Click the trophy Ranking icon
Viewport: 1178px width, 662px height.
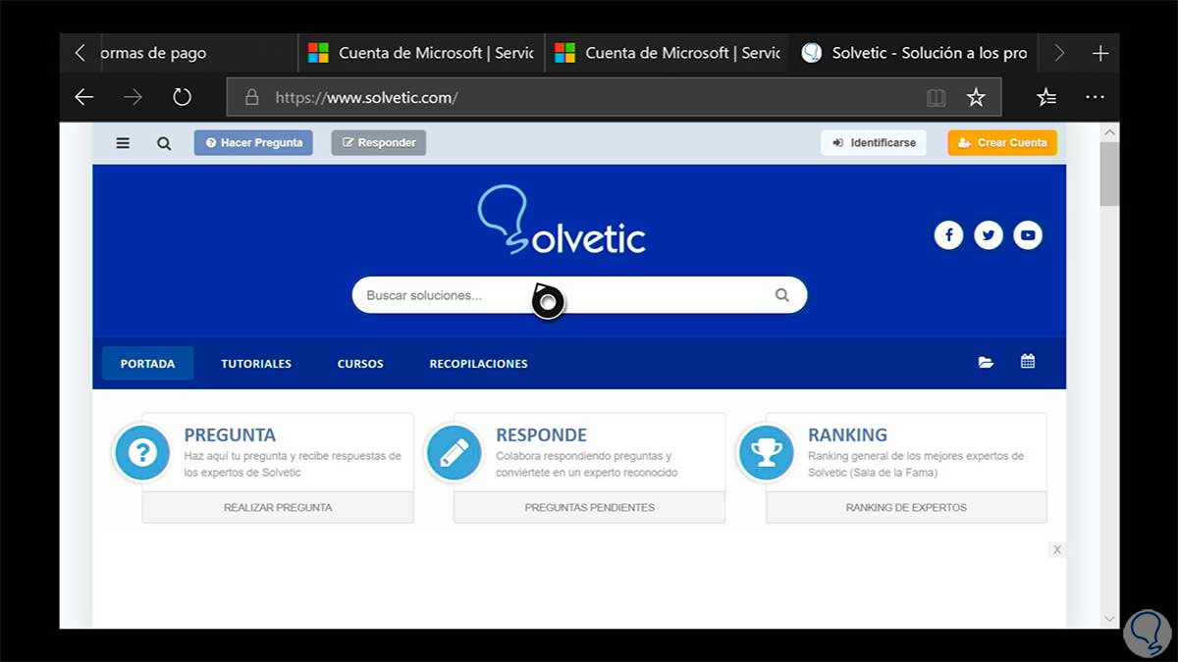tap(766, 453)
